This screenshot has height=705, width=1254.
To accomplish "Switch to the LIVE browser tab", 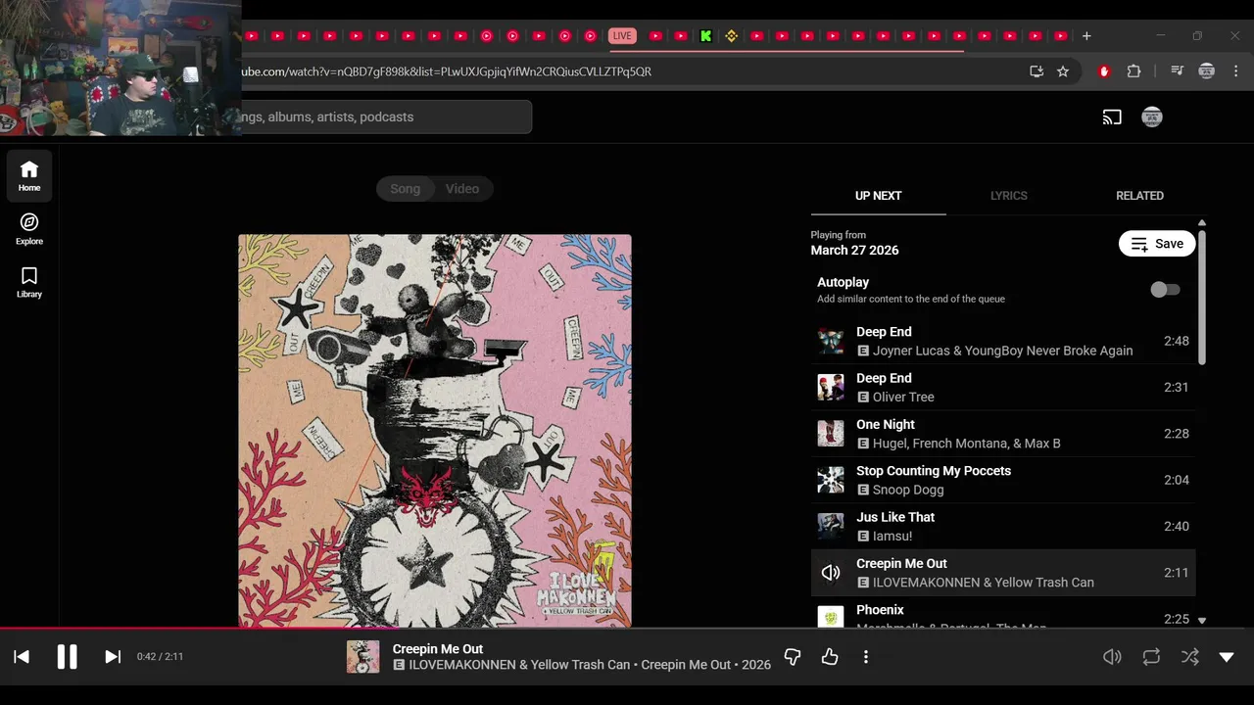I will (622, 36).
